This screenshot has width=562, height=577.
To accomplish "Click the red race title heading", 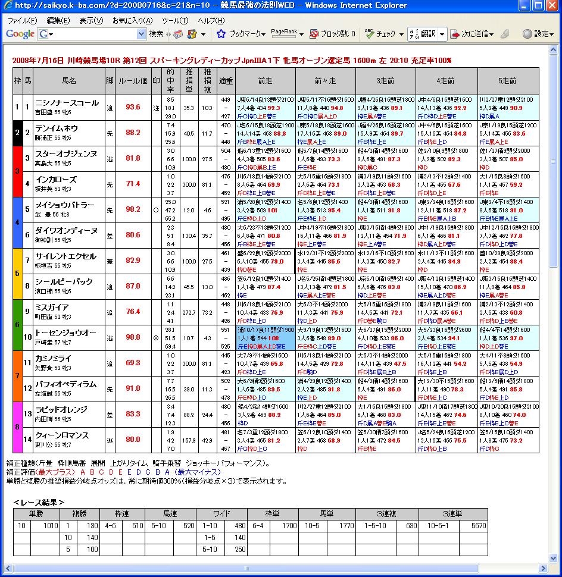I will coord(232,60).
